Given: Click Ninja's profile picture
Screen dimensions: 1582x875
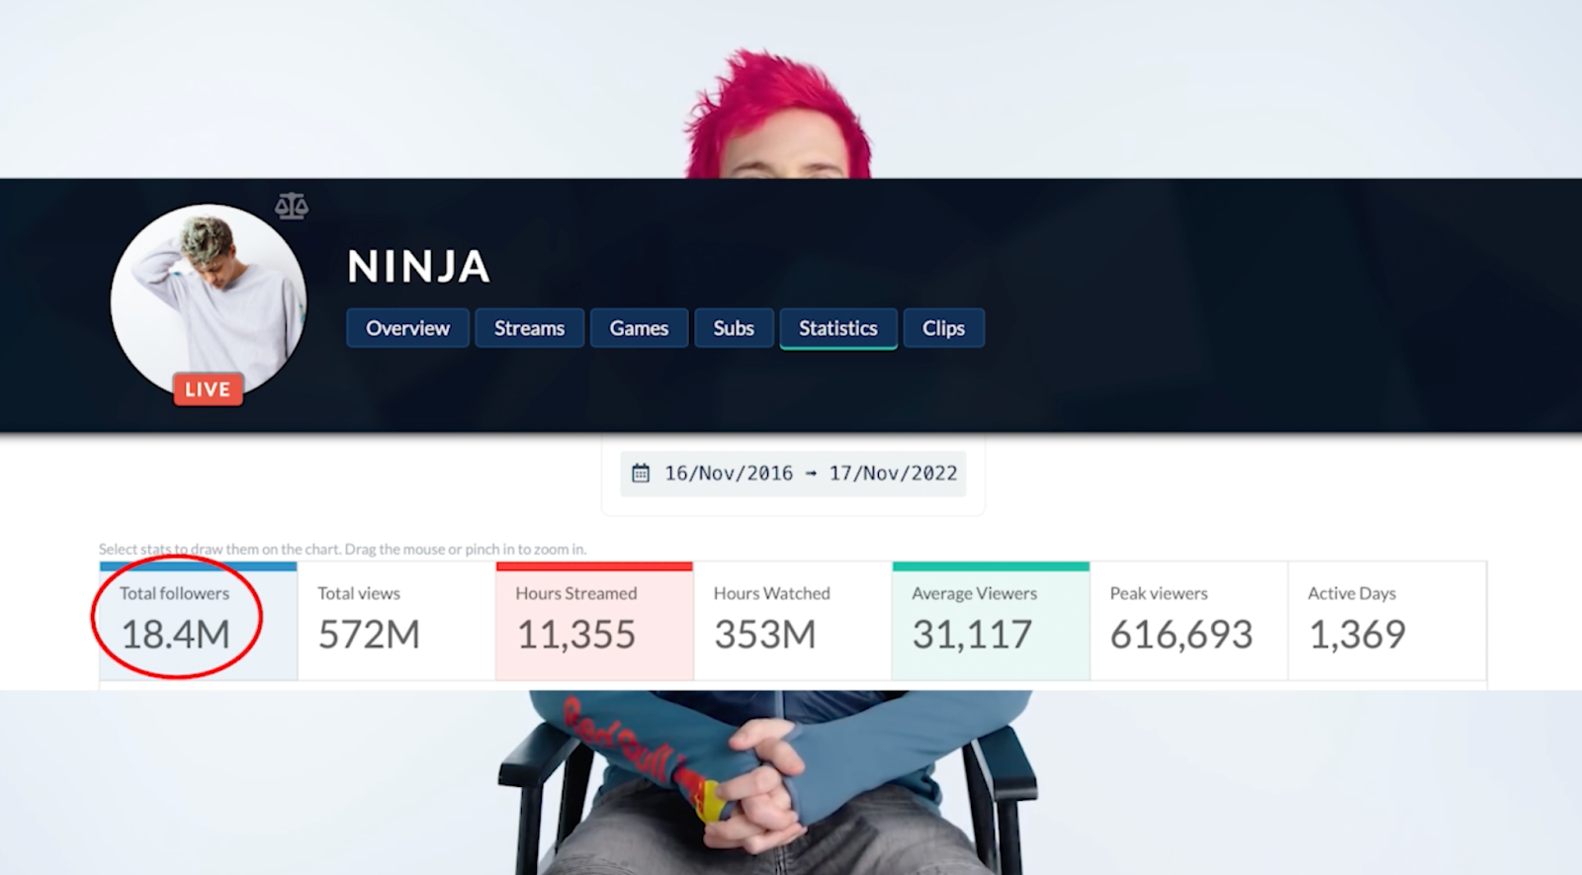Looking at the screenshot, I should click(x=209, y=301).
